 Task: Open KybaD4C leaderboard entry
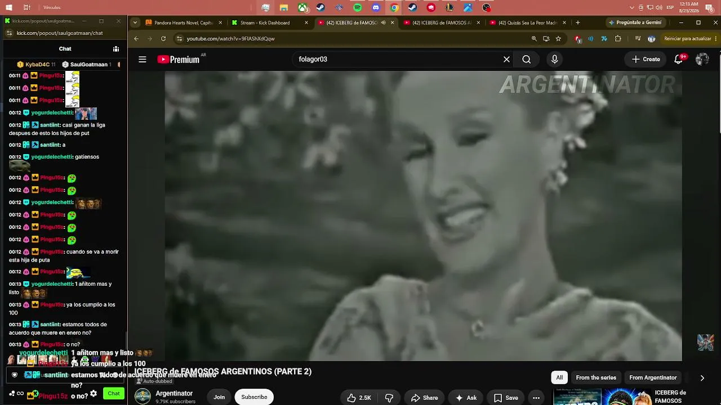click(37, 65)
